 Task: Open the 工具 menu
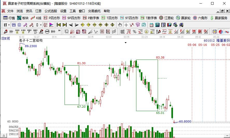tap(73, 11)
